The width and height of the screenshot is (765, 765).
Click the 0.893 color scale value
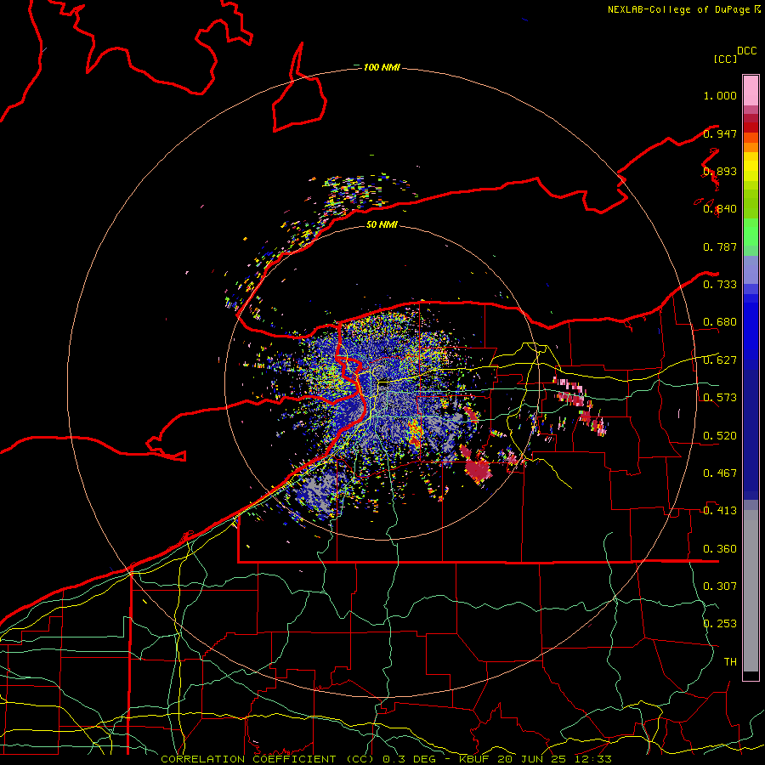pos(720,171)
